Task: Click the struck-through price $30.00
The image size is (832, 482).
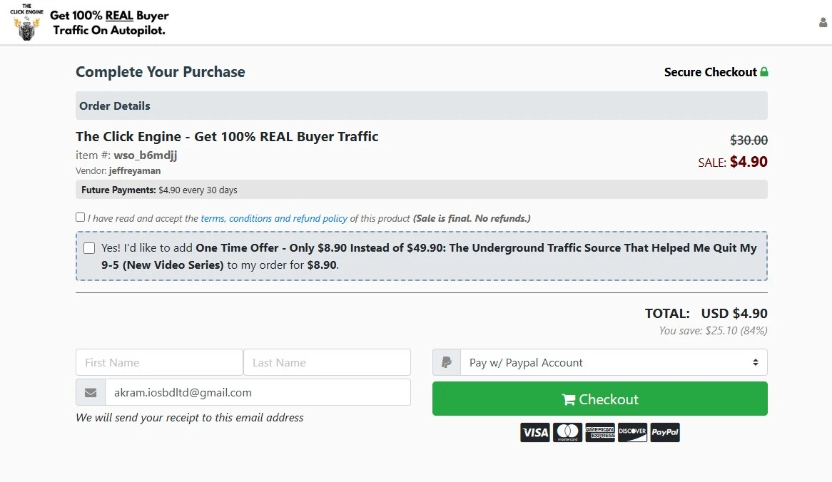Action: 749,140
